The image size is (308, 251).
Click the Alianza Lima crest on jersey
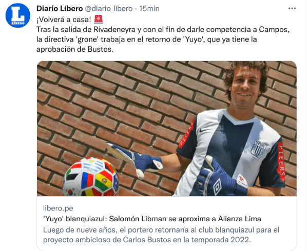[x=258, y=149]
